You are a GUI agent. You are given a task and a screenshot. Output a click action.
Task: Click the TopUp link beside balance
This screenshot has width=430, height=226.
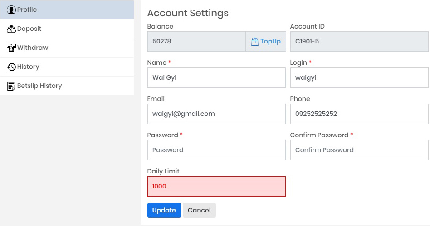point(266,41)
